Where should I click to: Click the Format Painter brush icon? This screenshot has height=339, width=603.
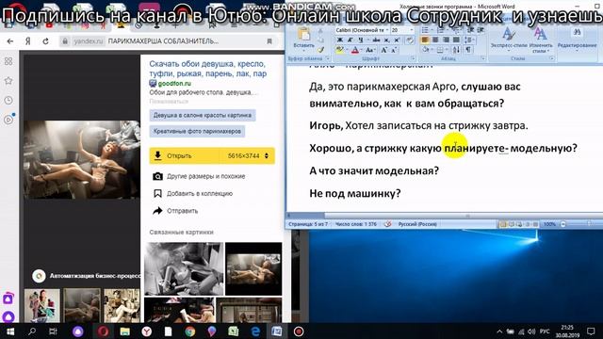[320, 50]
